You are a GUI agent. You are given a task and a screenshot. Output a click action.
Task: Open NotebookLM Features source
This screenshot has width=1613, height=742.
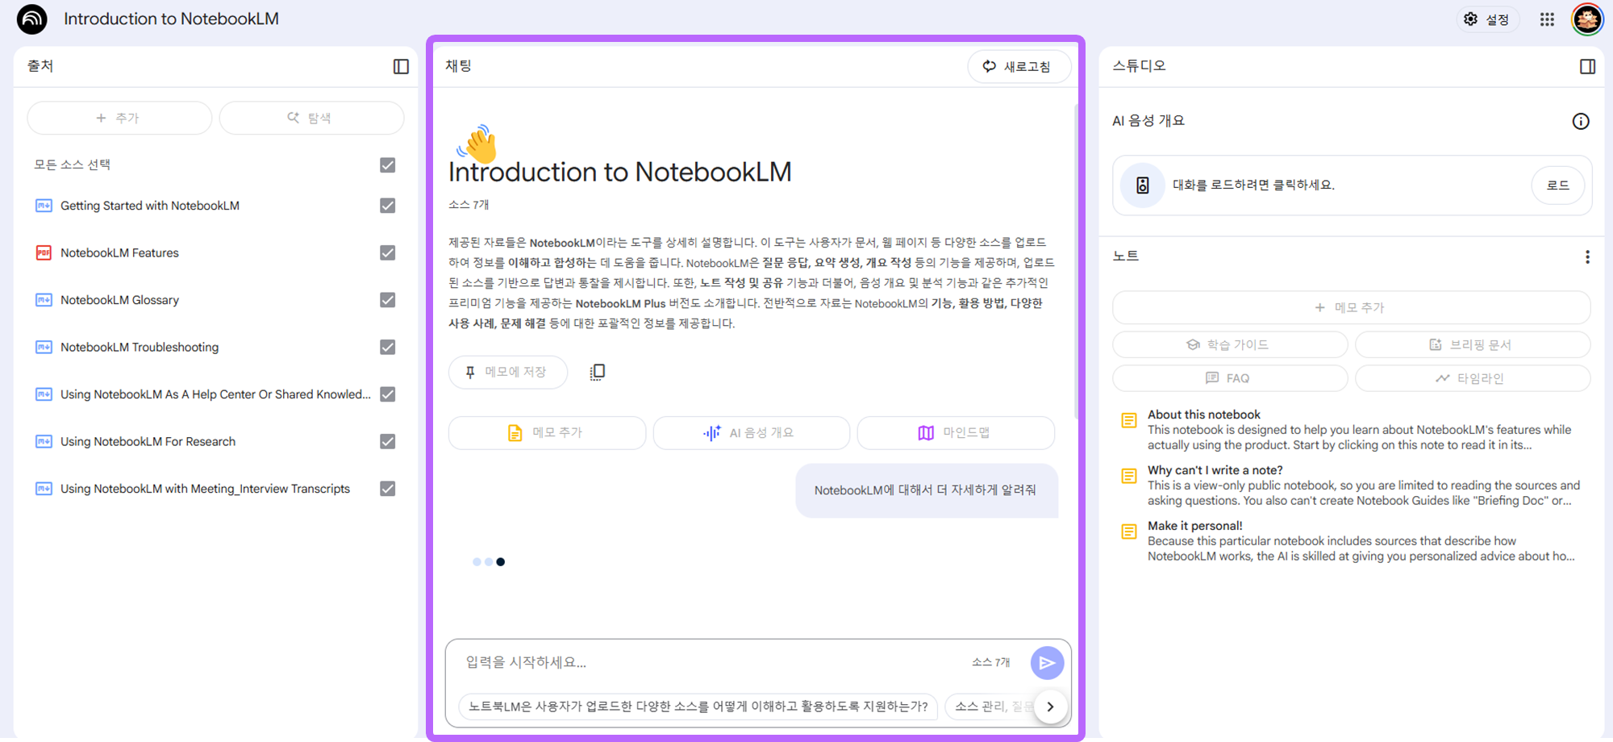coord(119,252)
